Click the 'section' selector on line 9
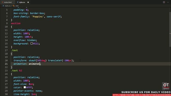 pos(16,23)
